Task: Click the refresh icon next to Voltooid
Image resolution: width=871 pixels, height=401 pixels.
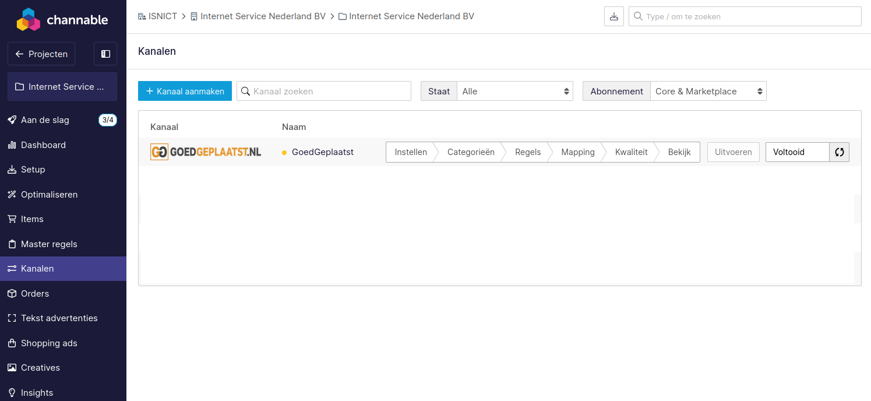Action: point(839,152)
